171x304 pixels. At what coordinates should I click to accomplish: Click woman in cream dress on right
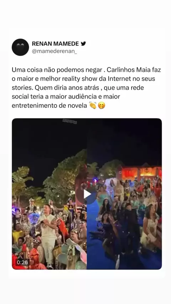point(150,231)
